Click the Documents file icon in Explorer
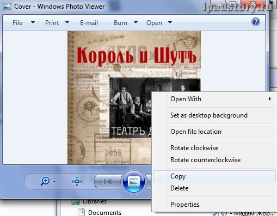Viewport: 277px width, 216px height. 81,212
